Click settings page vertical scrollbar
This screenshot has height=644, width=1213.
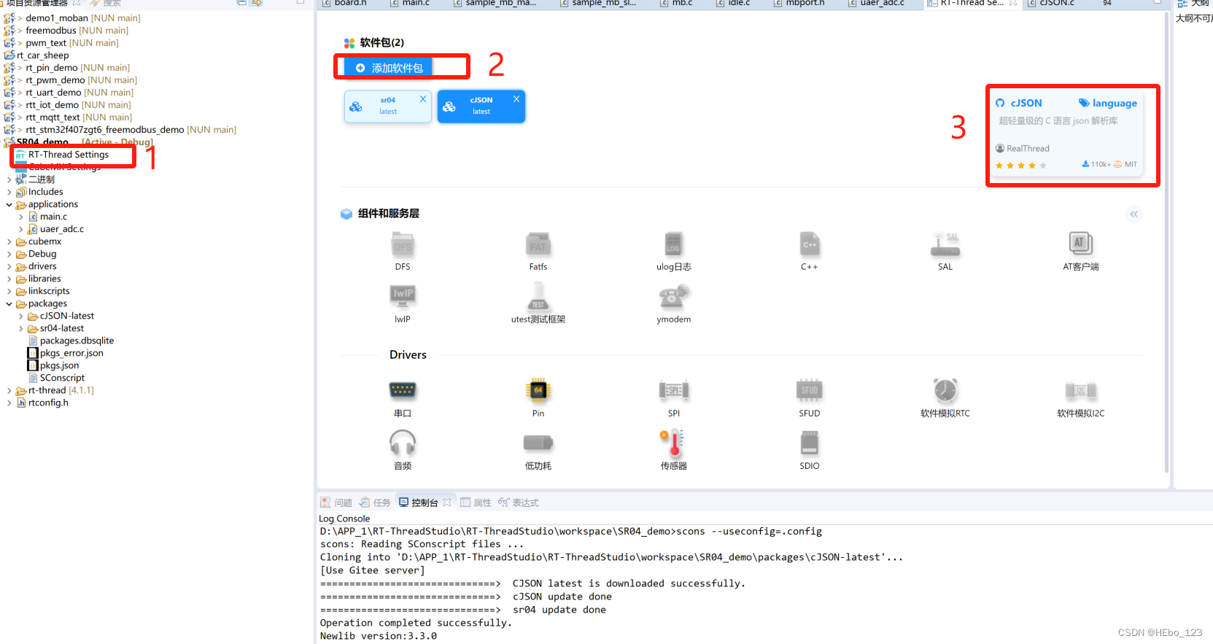point(1166,241)
